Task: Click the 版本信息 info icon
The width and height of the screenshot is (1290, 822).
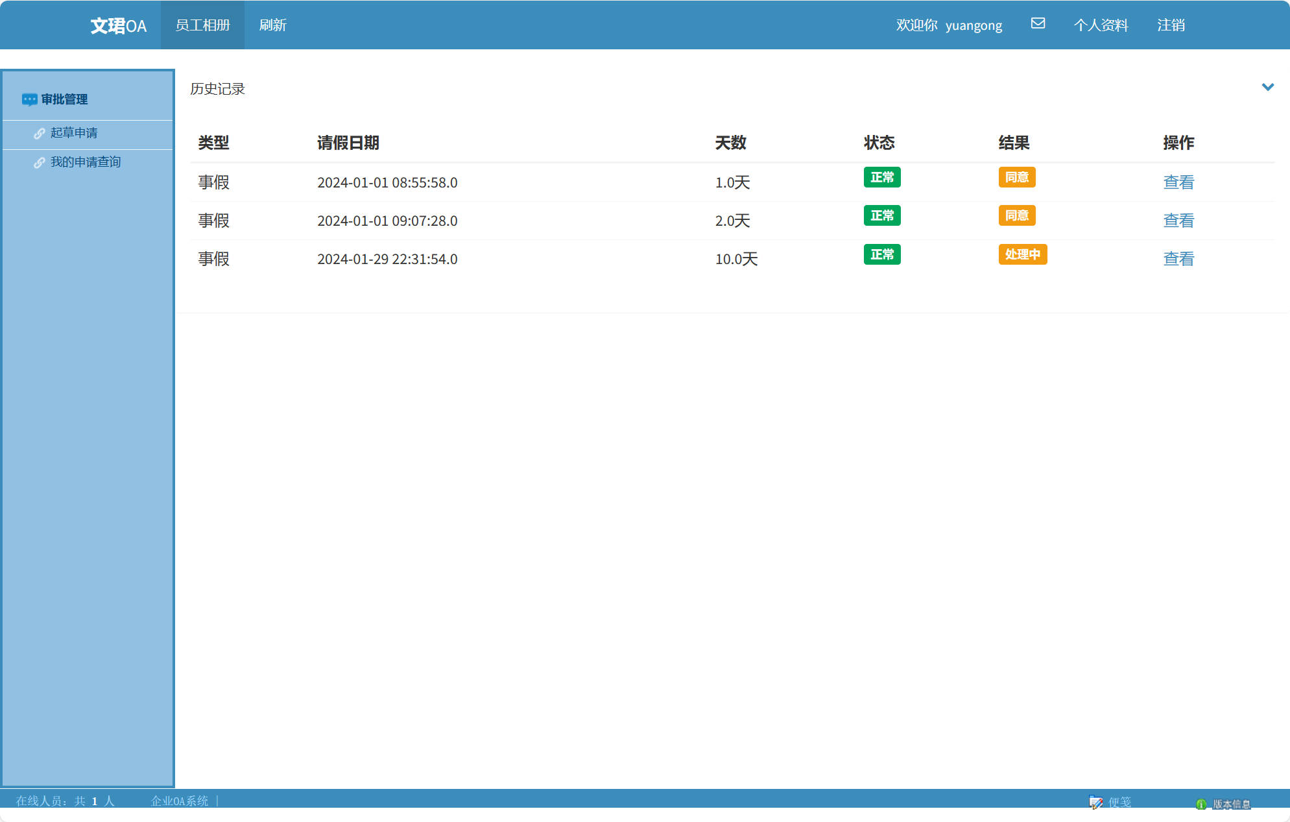Action: [1201, 804]
